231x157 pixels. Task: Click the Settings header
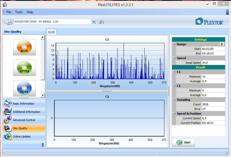(198, 39)
